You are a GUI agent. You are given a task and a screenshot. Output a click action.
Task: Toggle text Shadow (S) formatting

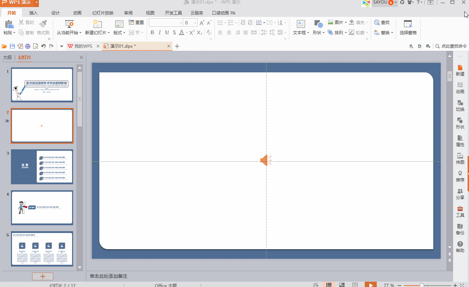coord(174,32)
